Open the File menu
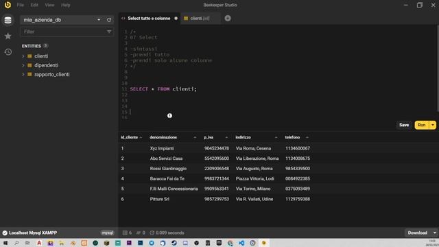 click(x=20, y=5)
